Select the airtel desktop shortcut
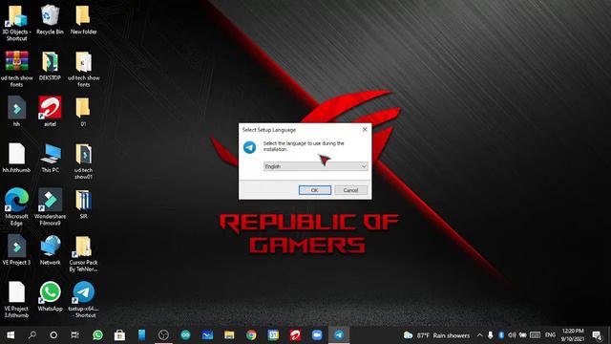The width and height of the screenshot is (611, 344). pos(50,112)
